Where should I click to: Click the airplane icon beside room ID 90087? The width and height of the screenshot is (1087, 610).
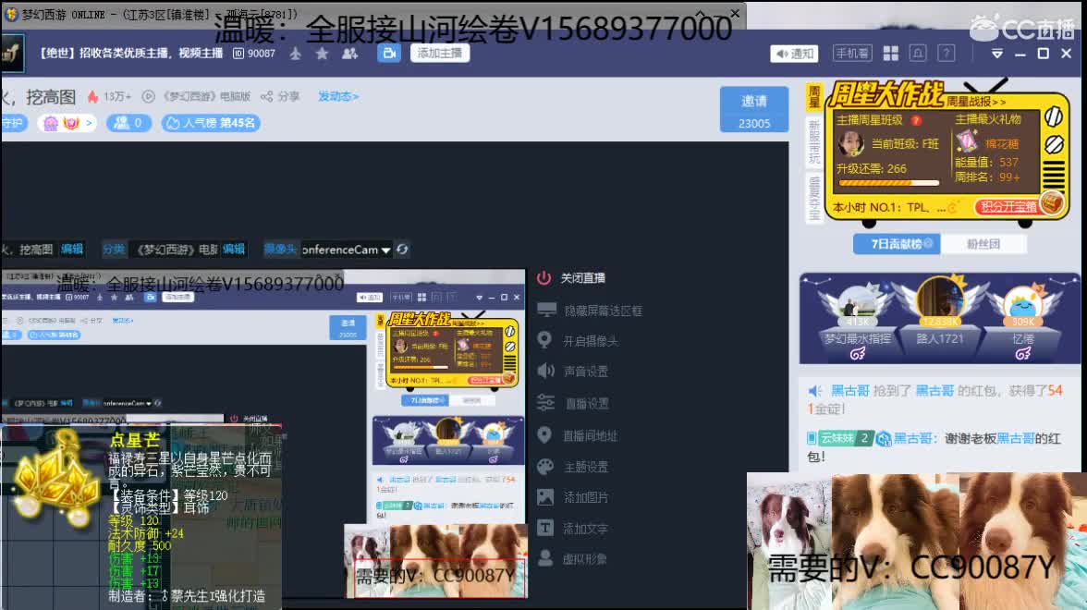(x=296, y=54)
